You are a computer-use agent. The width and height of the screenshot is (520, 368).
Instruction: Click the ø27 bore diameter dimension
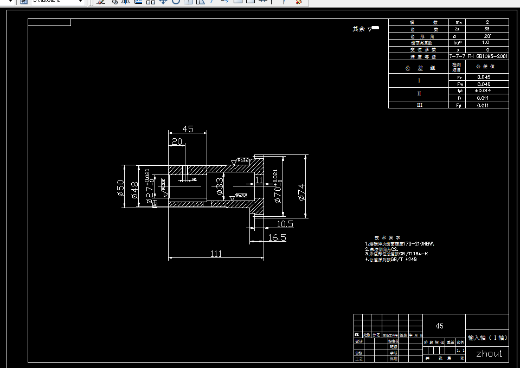coord(150,186)
